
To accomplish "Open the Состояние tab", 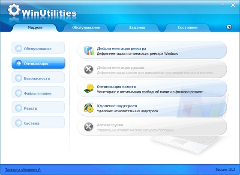I will click(x=188, y=28).
